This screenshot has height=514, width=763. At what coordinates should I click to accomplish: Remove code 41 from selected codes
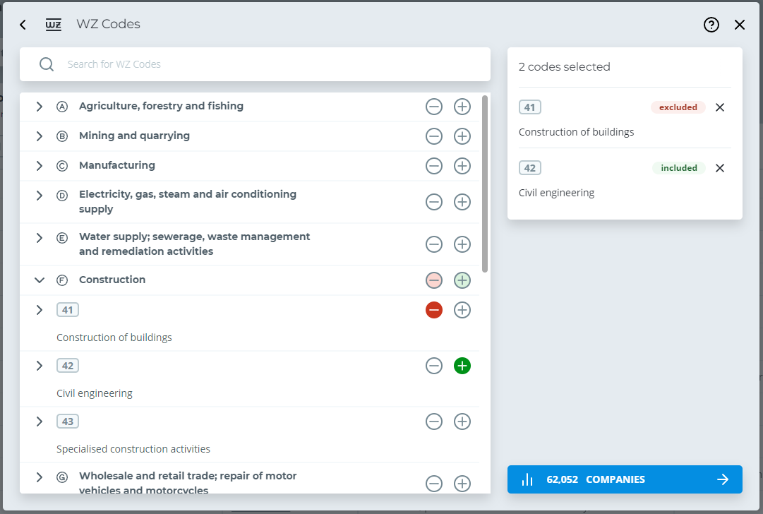(719, 107)
